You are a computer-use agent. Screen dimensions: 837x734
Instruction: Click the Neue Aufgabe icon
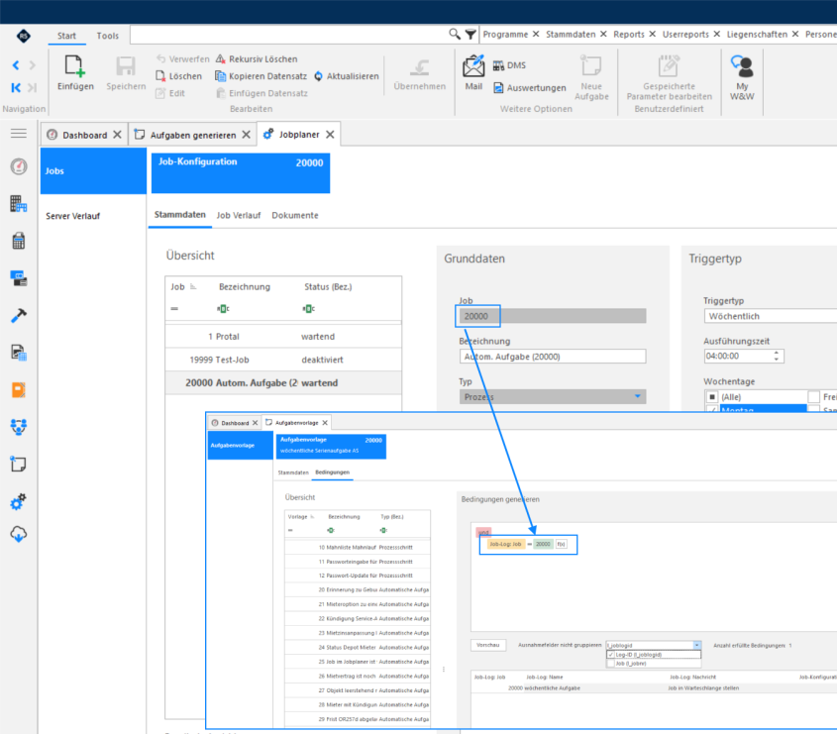click(x=591, y=66)
